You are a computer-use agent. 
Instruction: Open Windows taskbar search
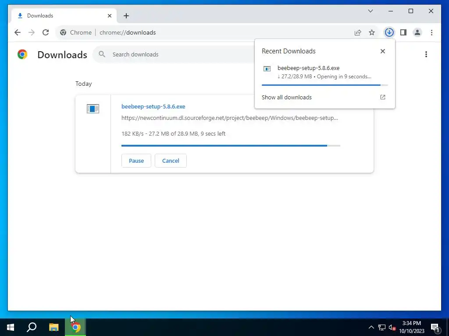[x=32, y=327]
